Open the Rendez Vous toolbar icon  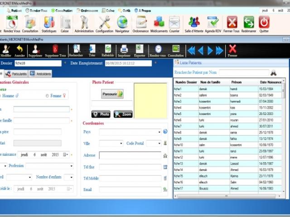(x=12, y=24)
